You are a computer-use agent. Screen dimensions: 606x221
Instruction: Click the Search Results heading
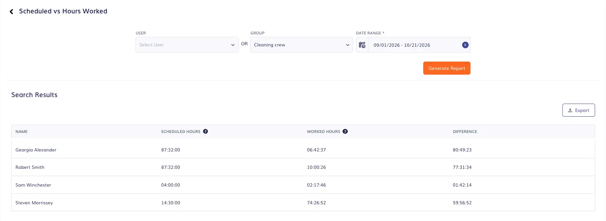point(34,95)
